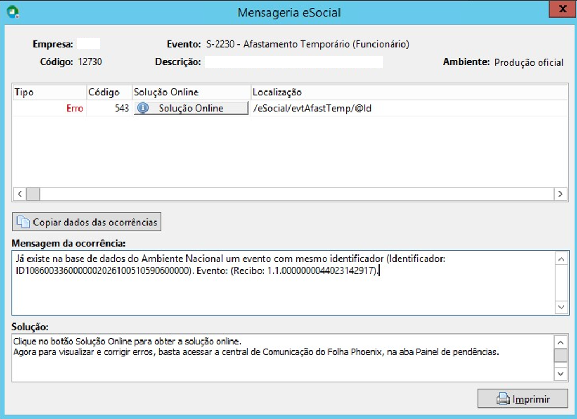Click the application logo in title bar
The image size is (577, 419).
coord(13,12)
